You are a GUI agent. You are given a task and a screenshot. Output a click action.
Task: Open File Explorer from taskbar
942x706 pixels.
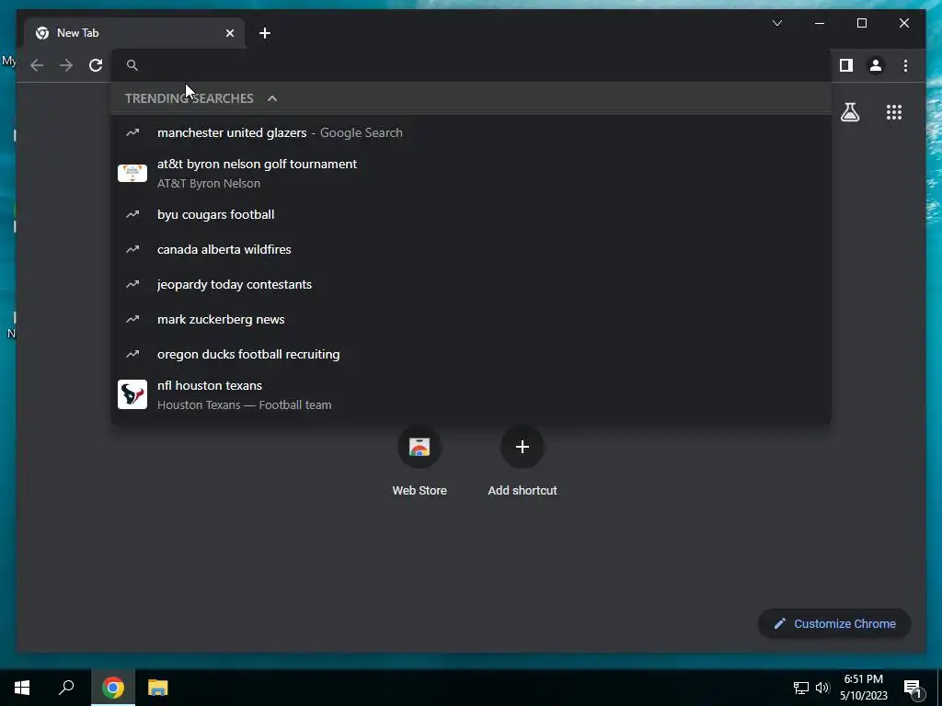click(157, 688)
